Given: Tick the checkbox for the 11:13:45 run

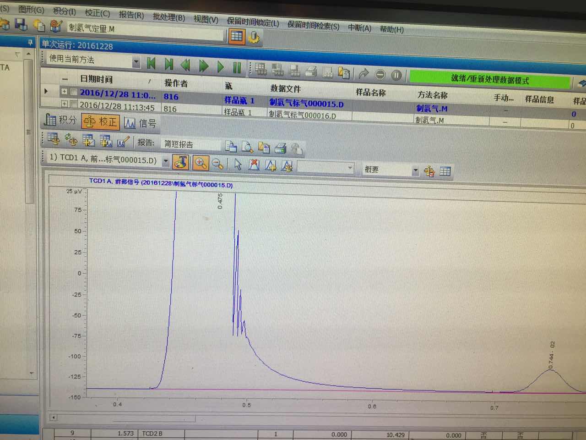Looking at the screenshot, I should [x=73, y=104].
